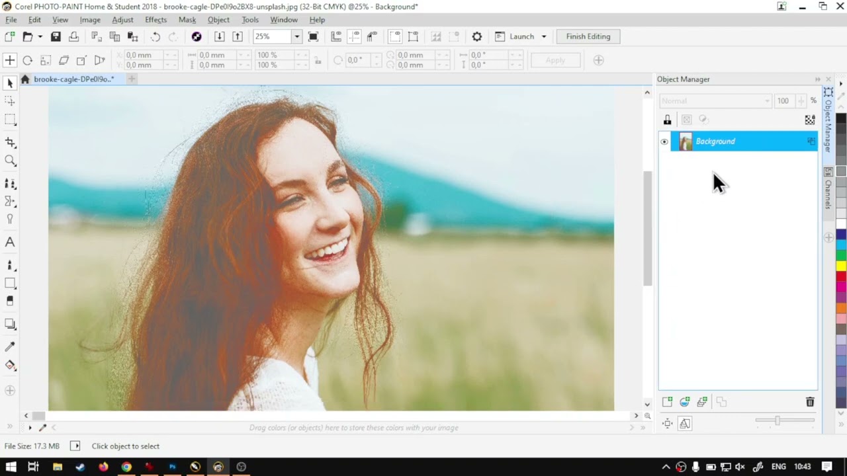Toggle full-screen preview icon
This screenshot has height=476, width=847.
pos(314,37)
